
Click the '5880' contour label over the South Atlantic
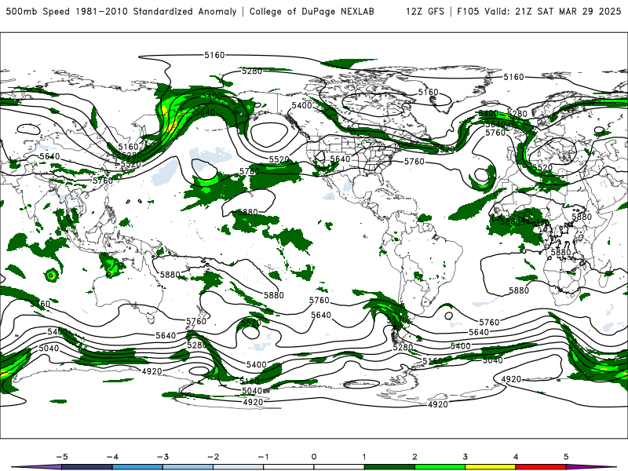[x=519, y=290]
